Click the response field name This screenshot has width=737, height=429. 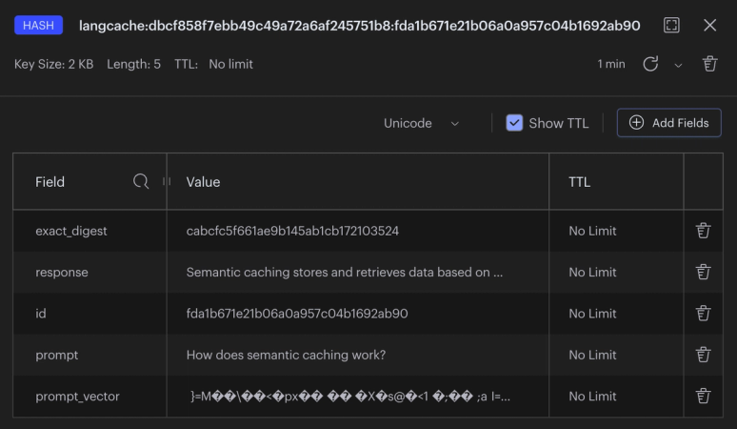pyautogui.click(x=62, y=273)
